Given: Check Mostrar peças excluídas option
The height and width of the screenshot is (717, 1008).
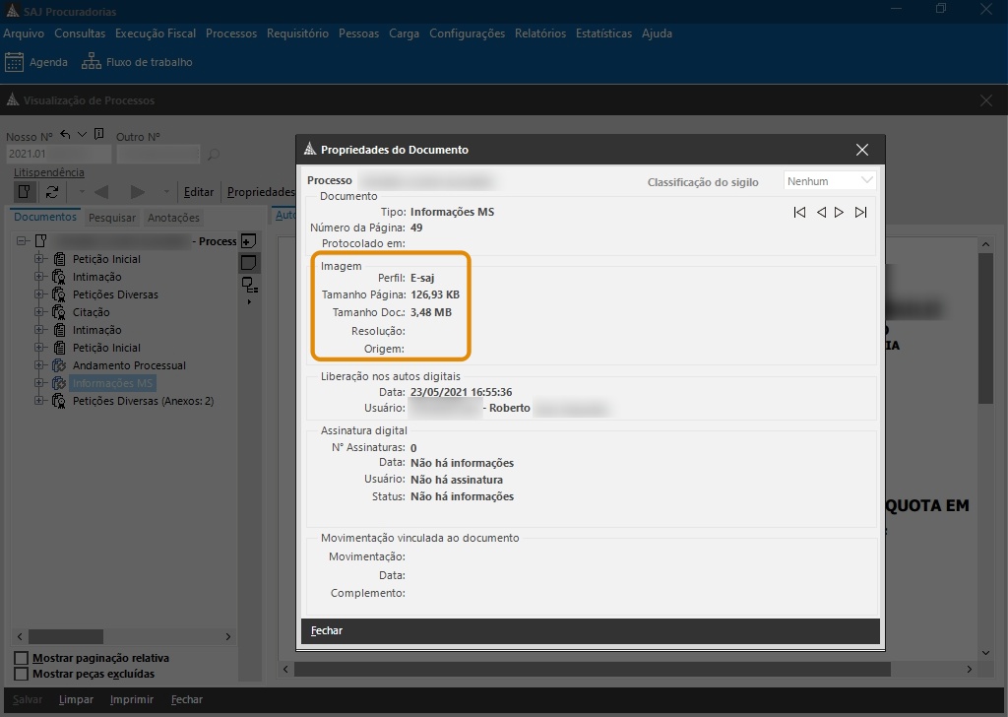Looking at the screenshot, I should [22, 674].
